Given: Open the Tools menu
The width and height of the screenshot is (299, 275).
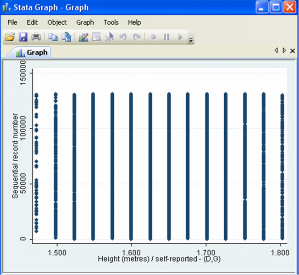Looking at the screenshot, I should tap(111, 22).
